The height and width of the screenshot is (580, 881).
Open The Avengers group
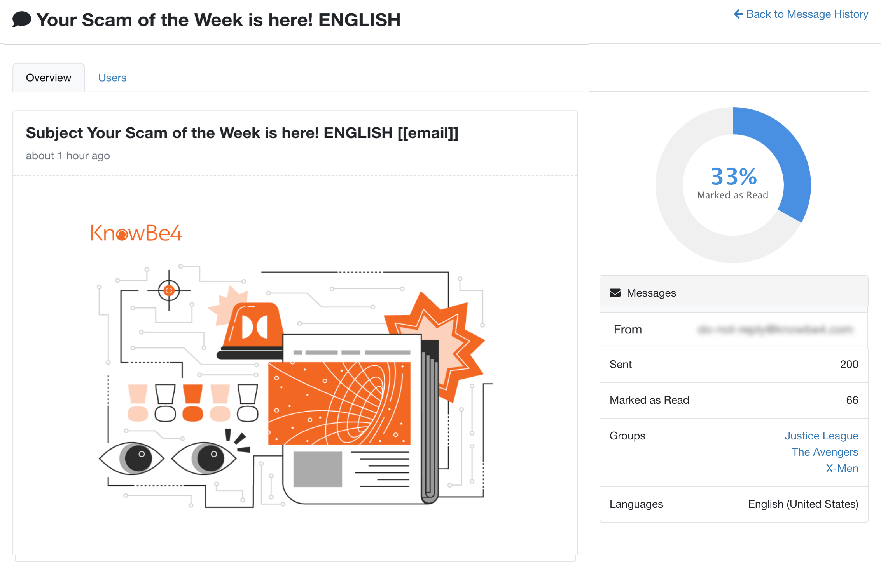point(825,452)
